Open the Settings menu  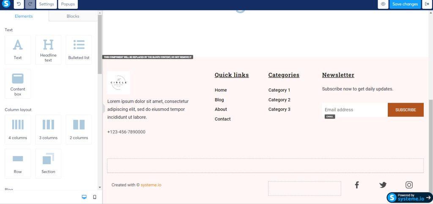pyautogui.click(x=47, y=4)
